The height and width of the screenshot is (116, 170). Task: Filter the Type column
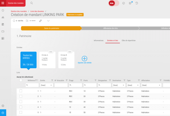(x=139, y=80)
